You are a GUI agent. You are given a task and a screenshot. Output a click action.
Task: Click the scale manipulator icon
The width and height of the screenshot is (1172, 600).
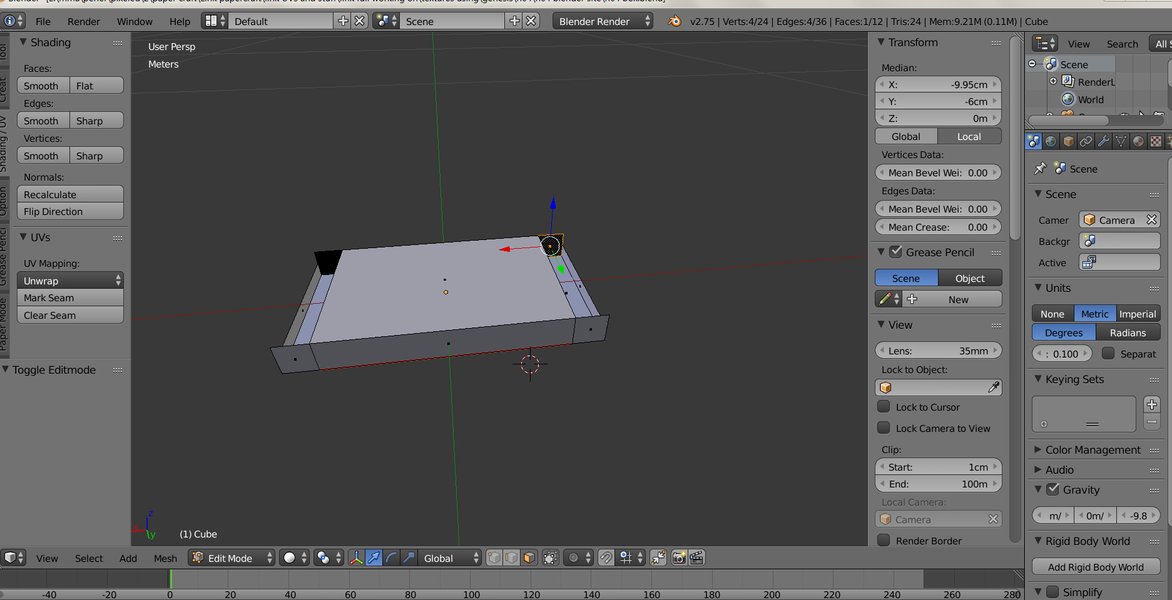point(409,557)
